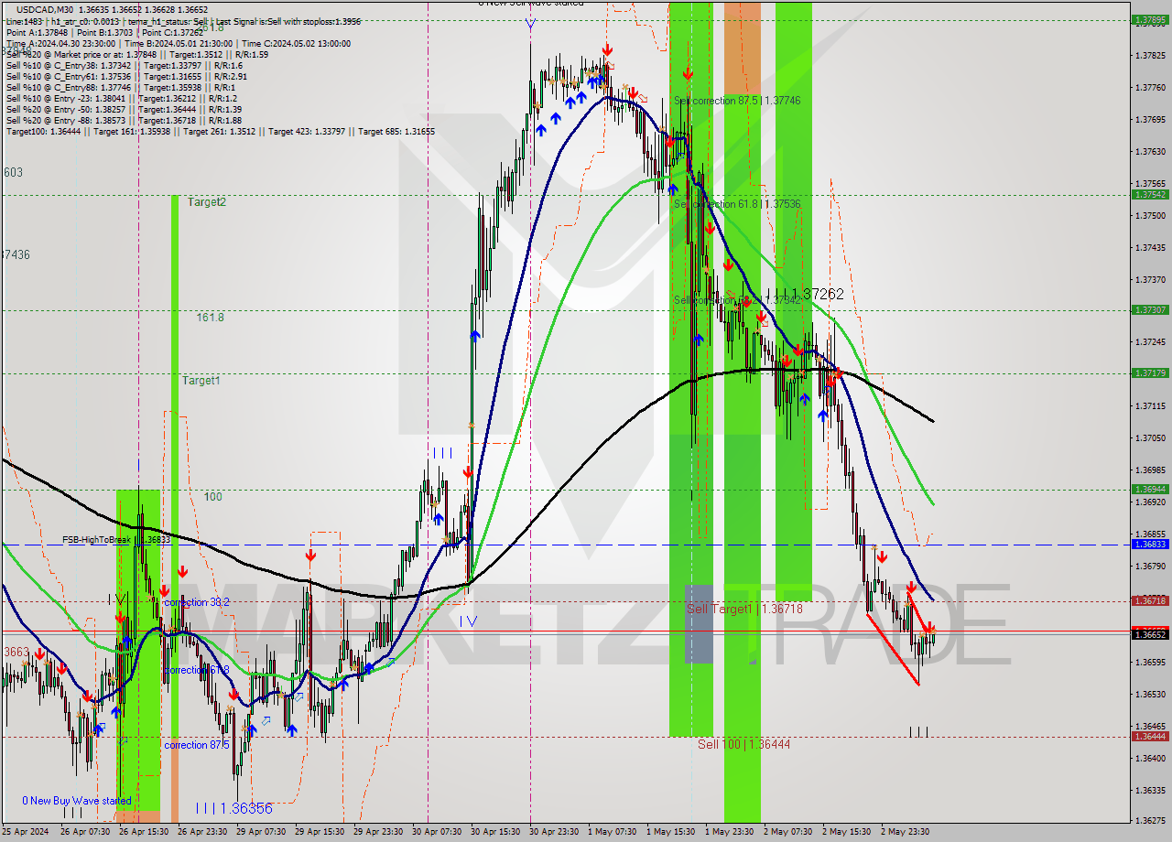Click the current price tag 1.36652
Image resolution: width=1172 pixels, height=842 pixels.
pyautogui.click(x=1150, y=634)
